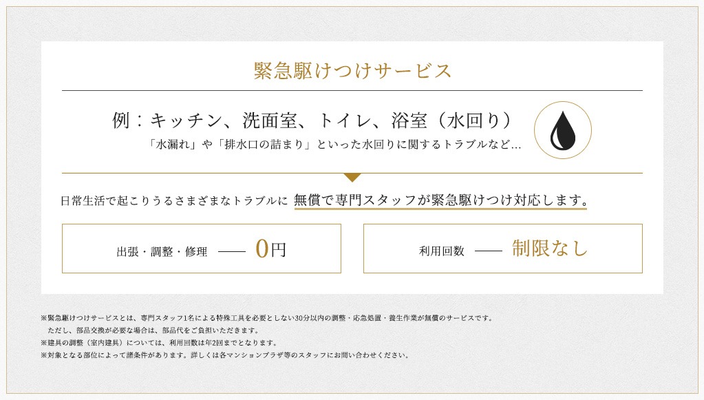
Task: Click the underlined 無償で専門スタッフが緊急駆けつけ対応します text
Action: click(440, 200)
